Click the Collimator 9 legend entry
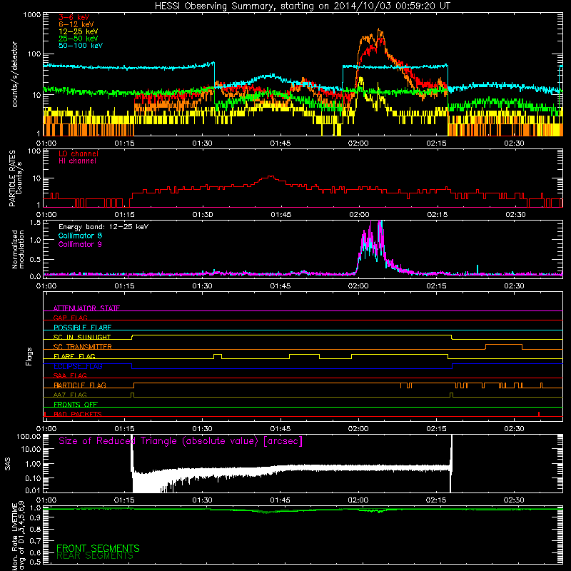The image size is (571, 571). pyautogui.click(x=80, y=244)
